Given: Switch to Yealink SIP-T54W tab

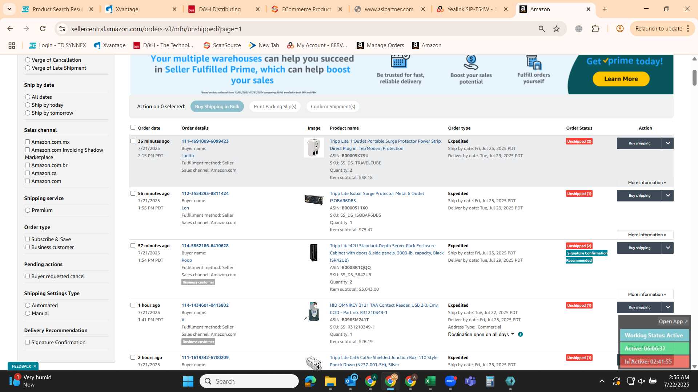Looking at the screenshot, I should (472, 9).
